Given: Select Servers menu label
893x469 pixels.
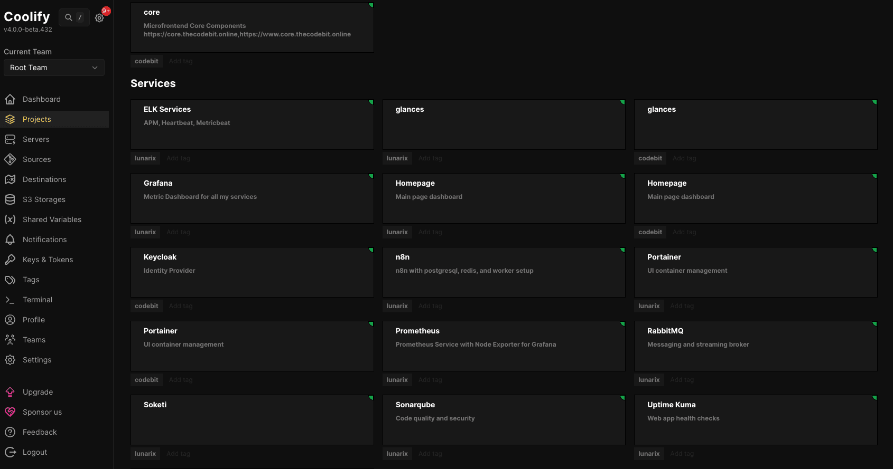Looking at the screenshot, I should [36, 139].
